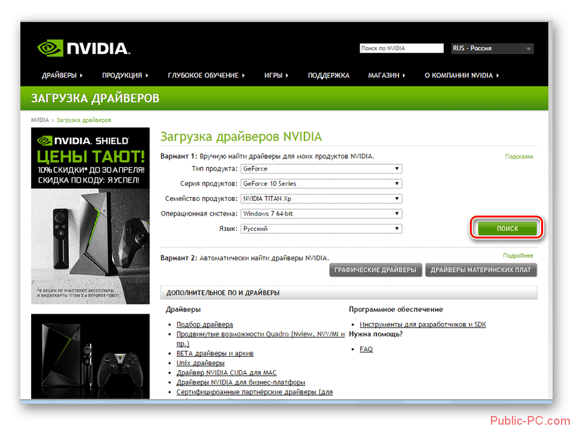This screenshot has width=573, height=428.
Task: Click the NVIDIA breadcrumb link
Action: pyautogui.click(x=39, y=120)
